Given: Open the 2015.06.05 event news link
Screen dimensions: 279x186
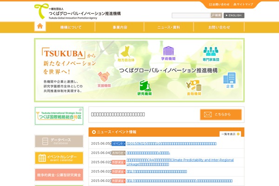Looking at the screenshot, I should pos(172,144).
